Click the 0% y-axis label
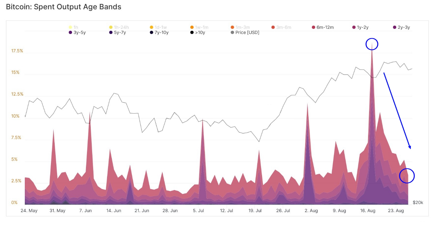This screenshot has width=435, height=225. (14, 203)
